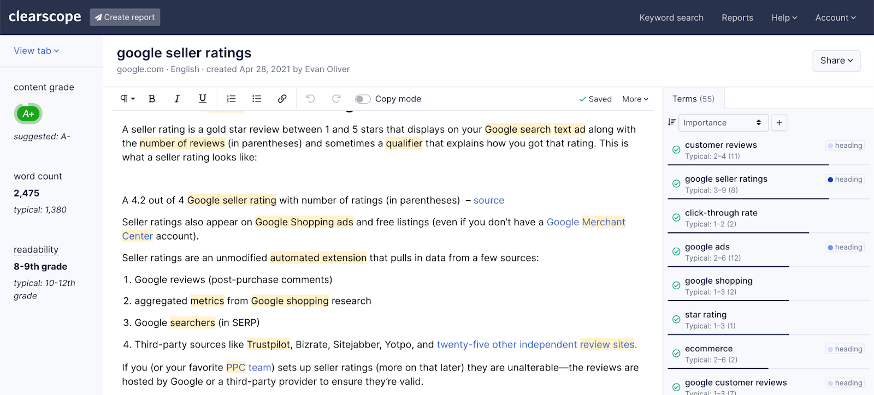
Task: Toggle check icon for star rating term
Action: click(x=676, y=319)
